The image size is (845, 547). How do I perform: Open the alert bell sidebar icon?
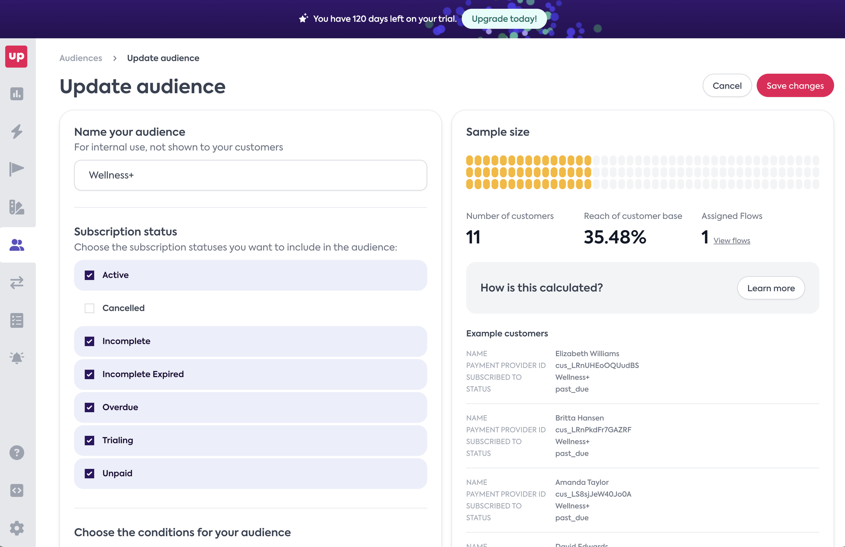17,358
